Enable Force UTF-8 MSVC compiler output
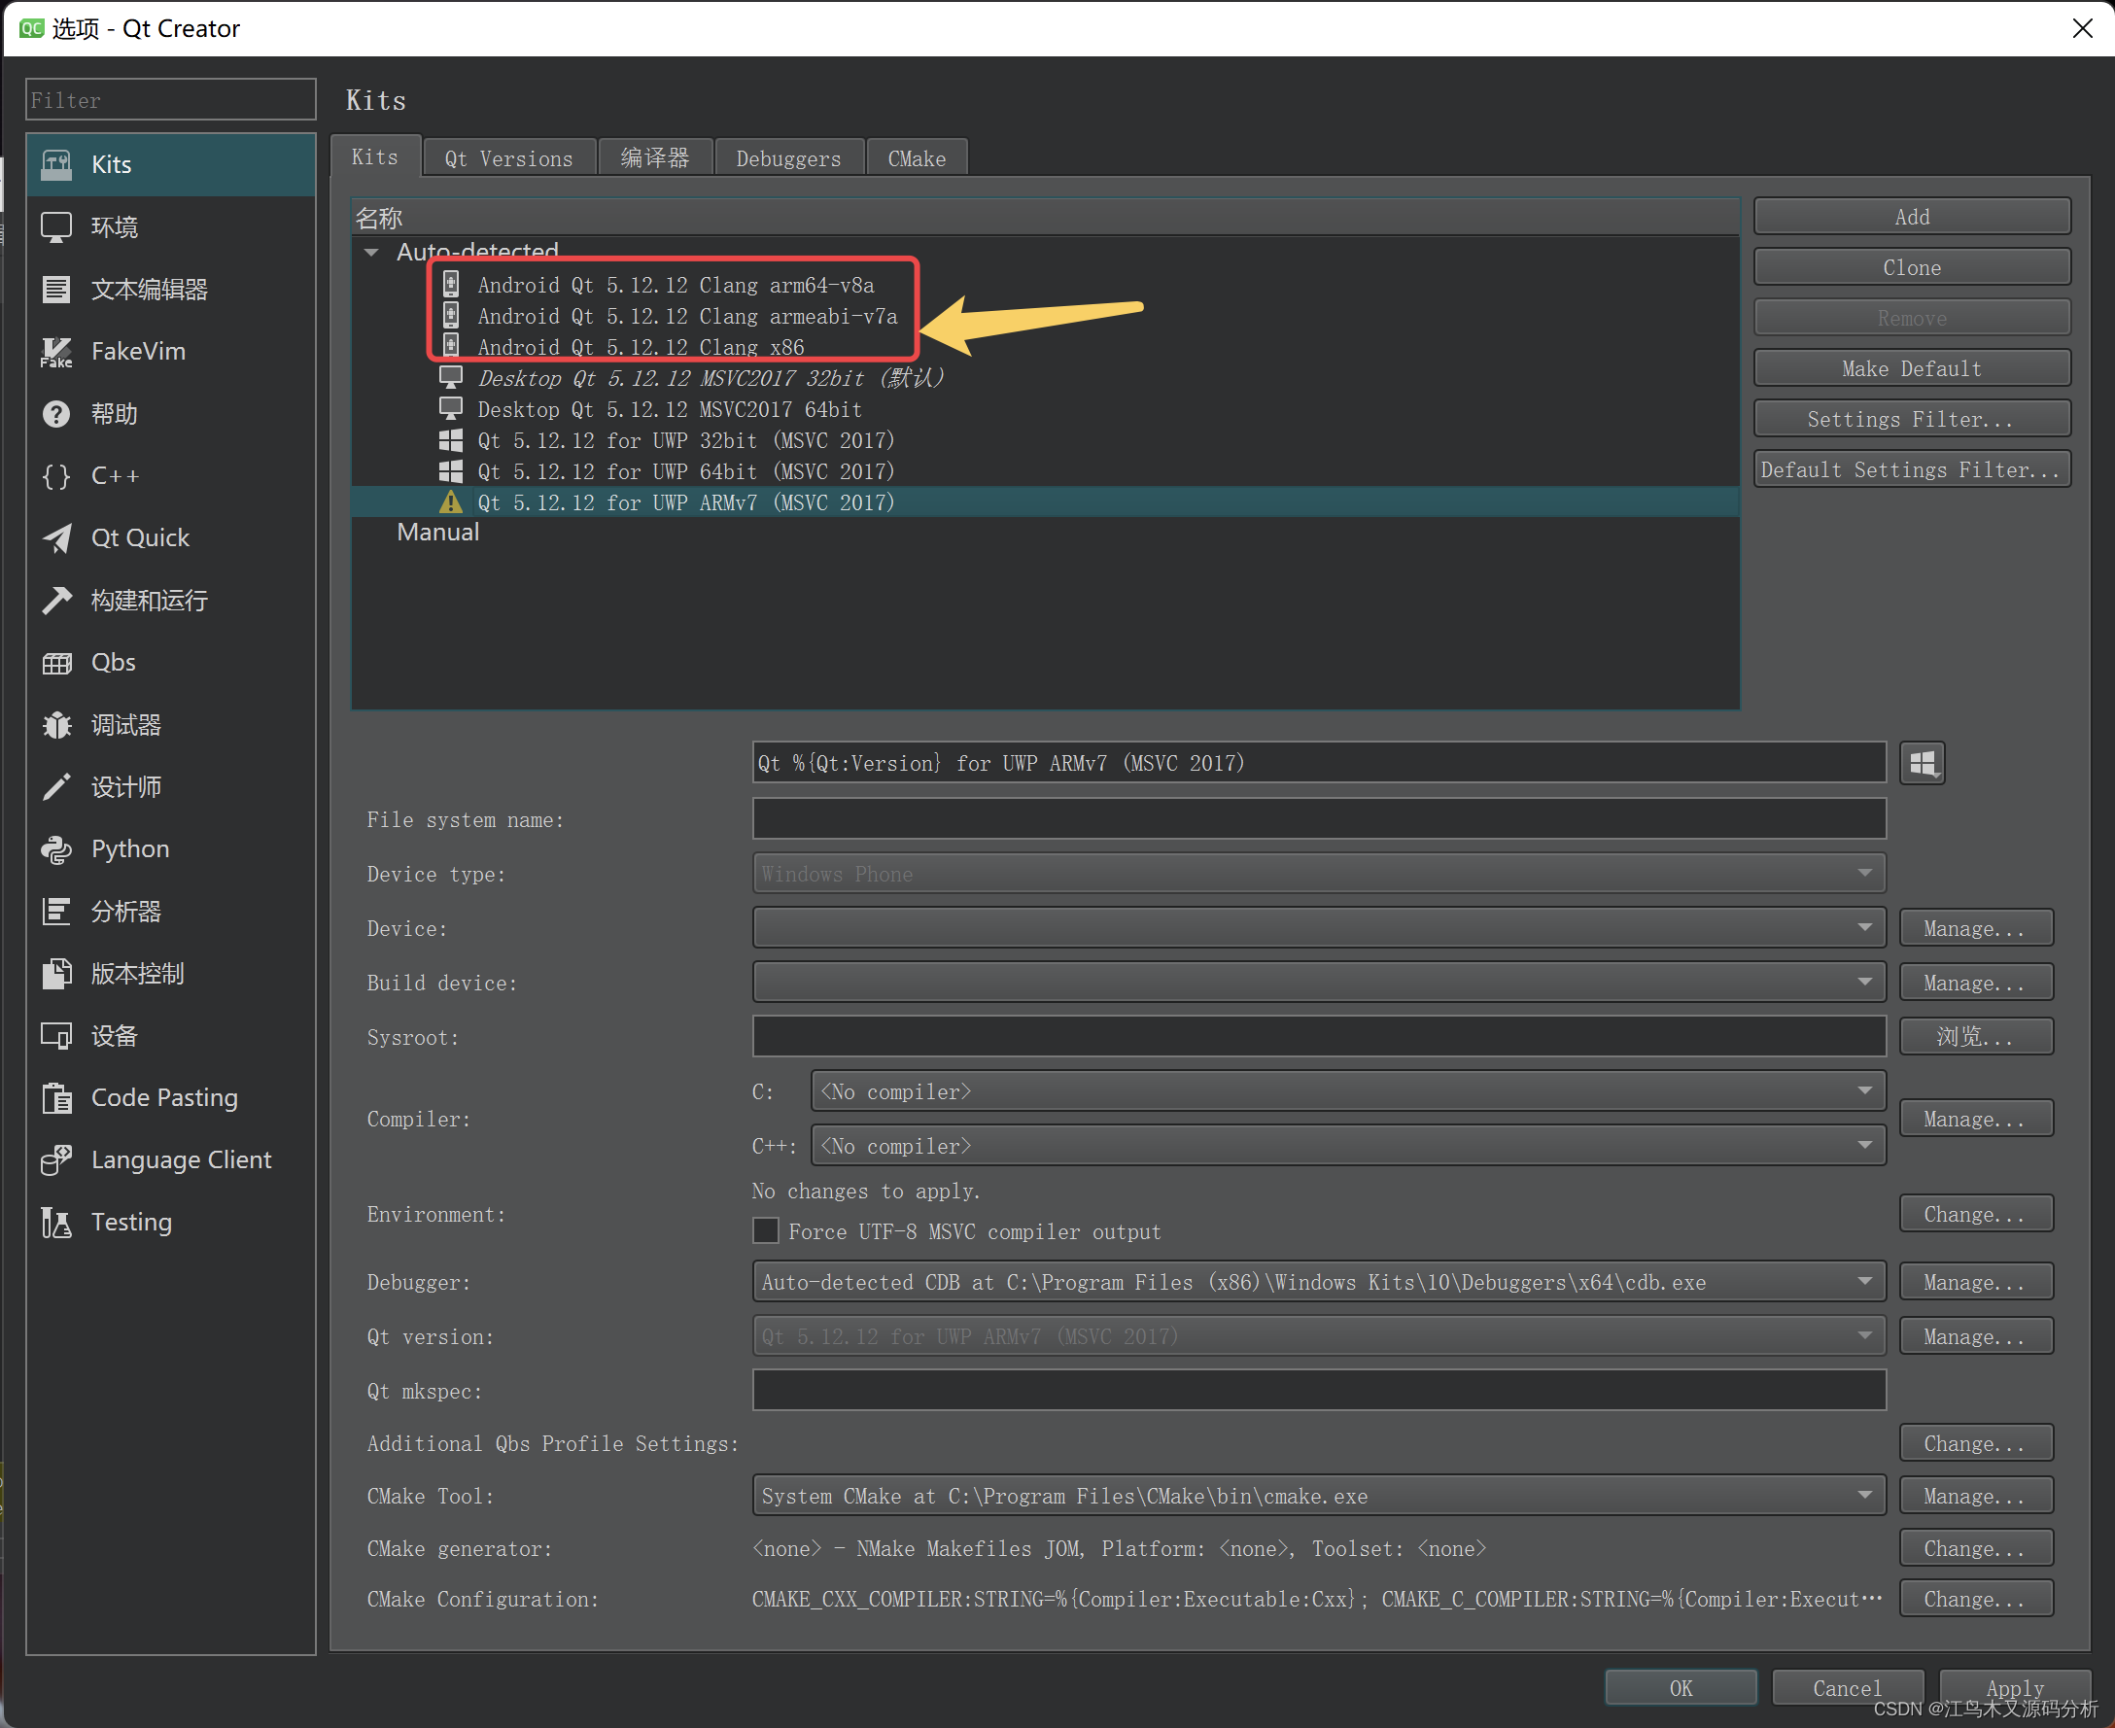 click(x=765, y=1231)
